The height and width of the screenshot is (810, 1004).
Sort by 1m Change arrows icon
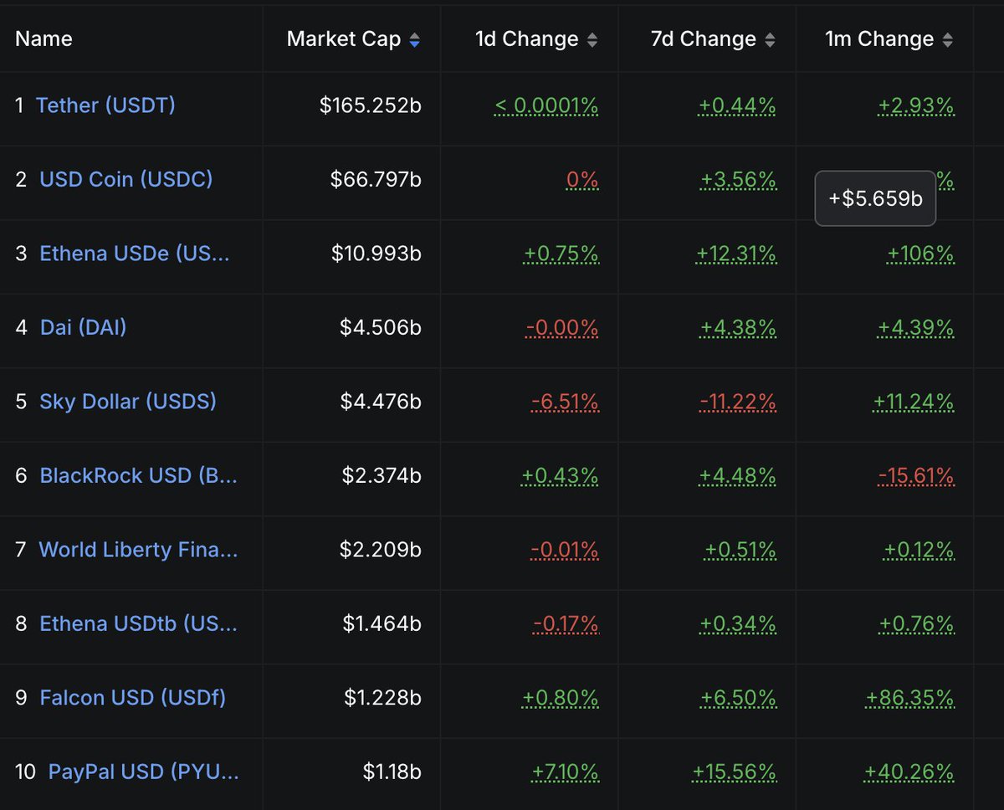tap(947, 39)
